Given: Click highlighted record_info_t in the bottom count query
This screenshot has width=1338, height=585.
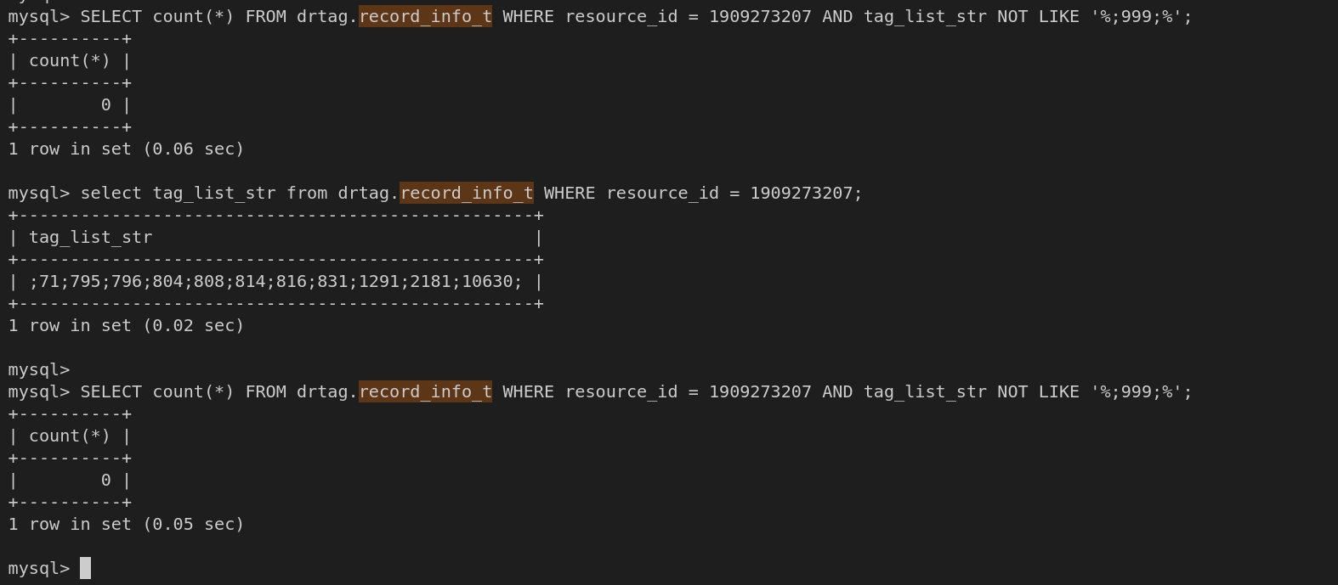Looking at the screenshot, I should (x=425, y=391).
